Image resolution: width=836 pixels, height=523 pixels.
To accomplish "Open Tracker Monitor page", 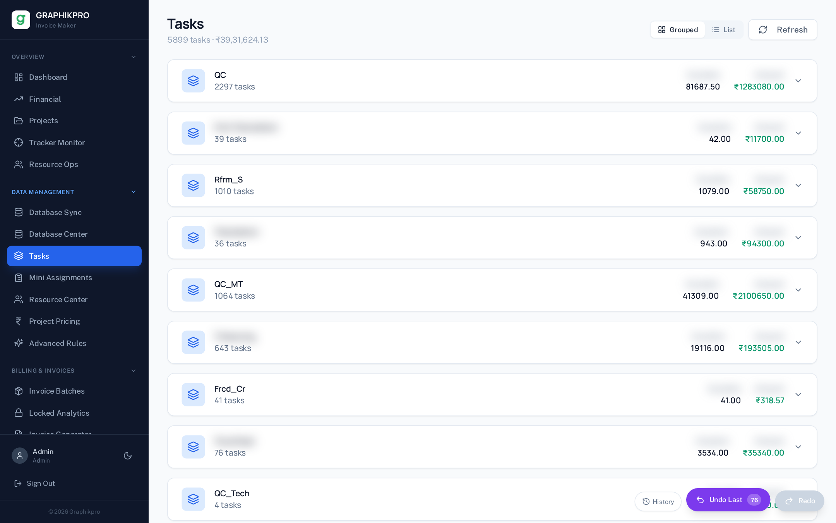I will click(x=74, y=143).
